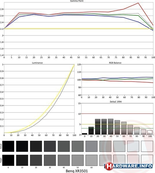Pick the Actual swatch for gray level 30
Image resolution: width=155 pixels, height=173 pixels.
pyautogui.click(x=50, y=146)
